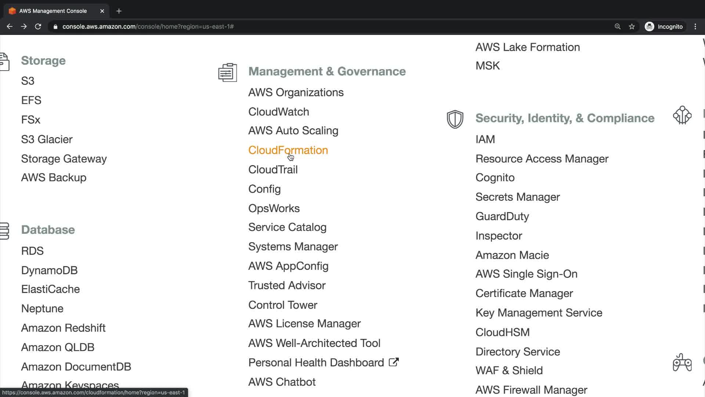This screenshot has height=397, width=705.
Task: Select the AWS Management Console tab
Action: tap(53, 11)
